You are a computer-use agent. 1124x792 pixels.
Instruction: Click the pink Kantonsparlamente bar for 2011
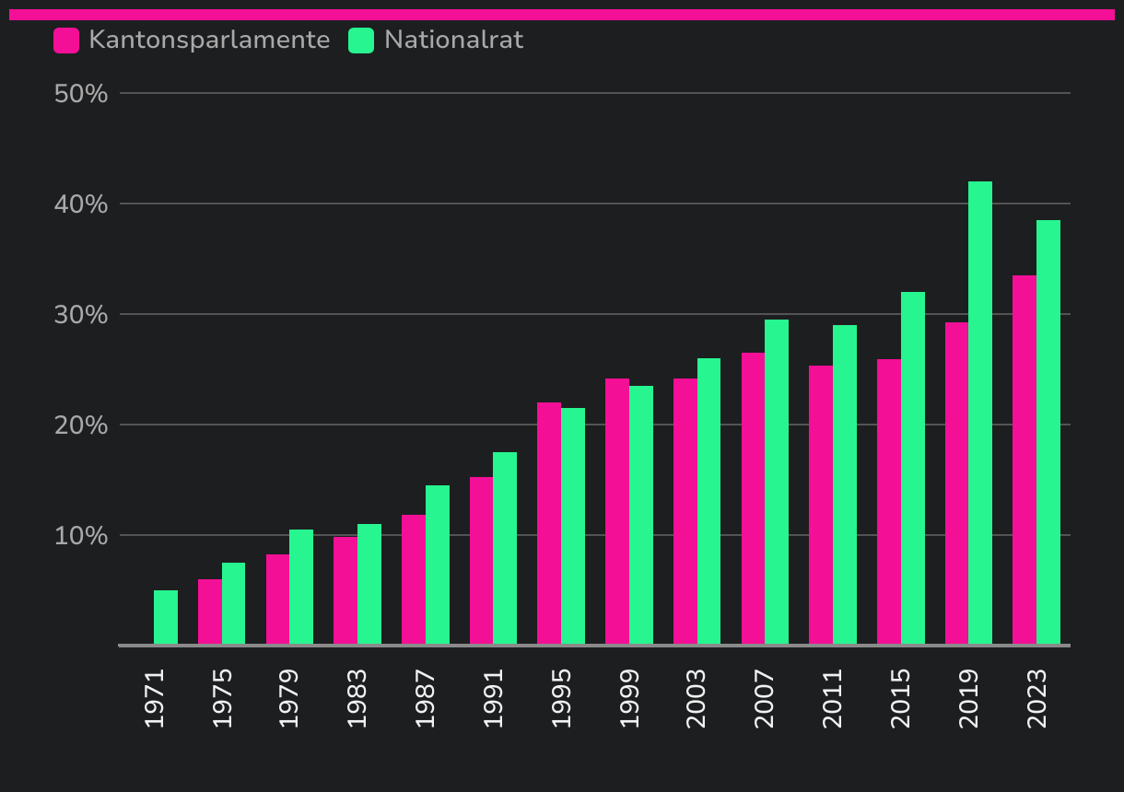click(x=821, y=505)
